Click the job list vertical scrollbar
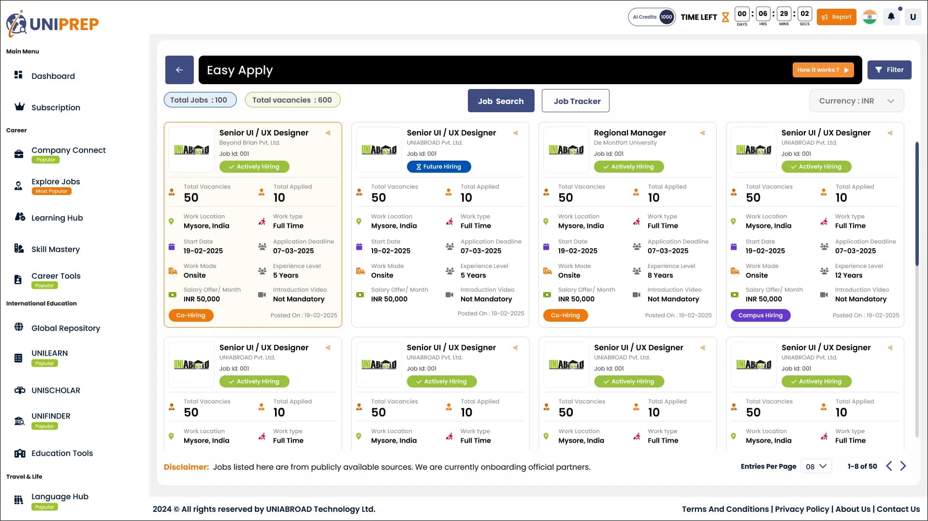 click(917, 203)
